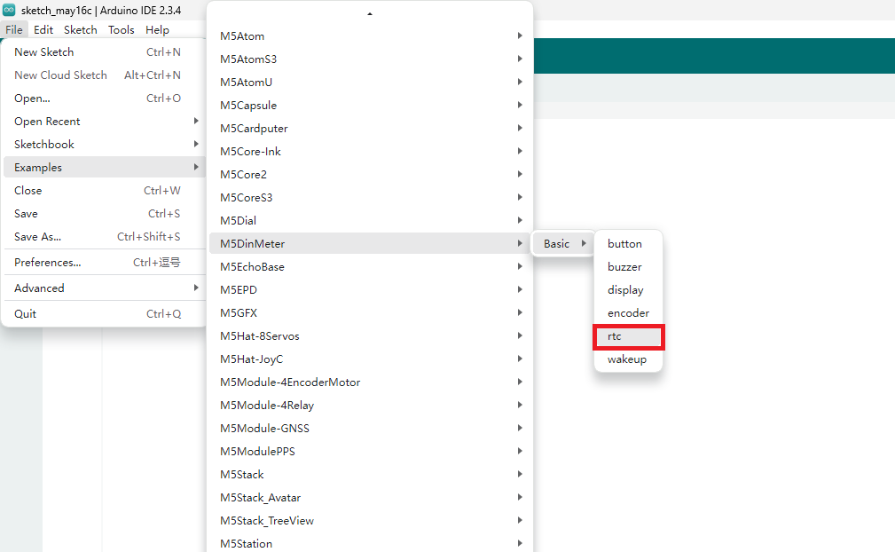Expand M5Core2 examples
This screenshot has height=552, width=895.
coord(370,174)
